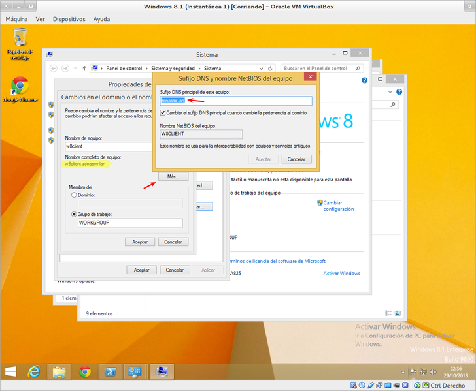Click the search magnifier in Sistema window
The width and height of the screenshot is (476, 391).
point(358,69)
